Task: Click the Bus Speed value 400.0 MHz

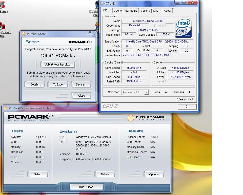Action: 134,77
